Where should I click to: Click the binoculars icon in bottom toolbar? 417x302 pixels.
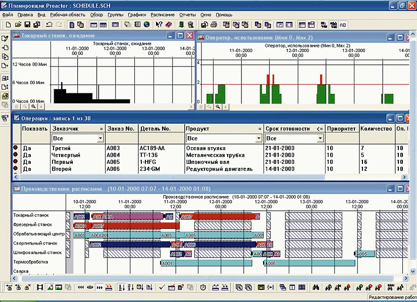(x=316, y=287)
